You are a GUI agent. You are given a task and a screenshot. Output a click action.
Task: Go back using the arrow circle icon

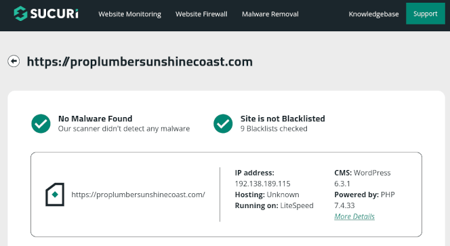pos(14,61)
